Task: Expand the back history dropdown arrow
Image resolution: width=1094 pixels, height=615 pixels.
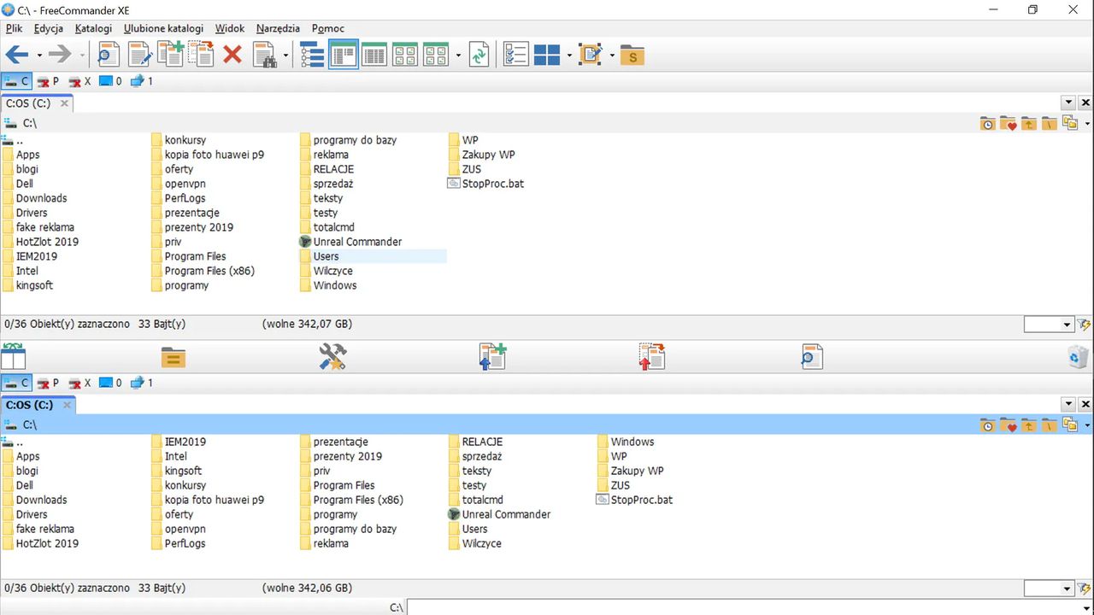Action: [x=39, y=56]
